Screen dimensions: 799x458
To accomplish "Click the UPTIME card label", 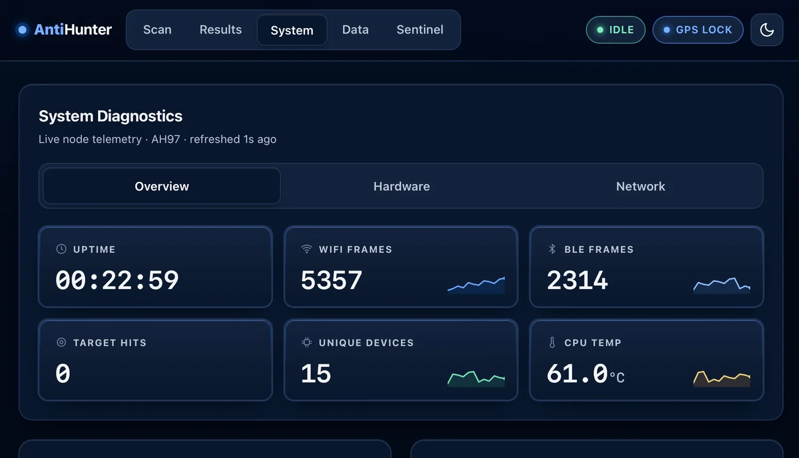I will [94, 249].
